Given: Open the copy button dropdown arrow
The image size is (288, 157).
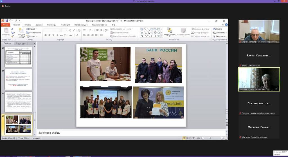Looking at the screenshot, I should 14,33.
